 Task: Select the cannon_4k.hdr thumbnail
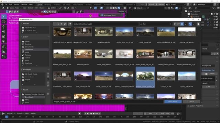tap(166, 76)
